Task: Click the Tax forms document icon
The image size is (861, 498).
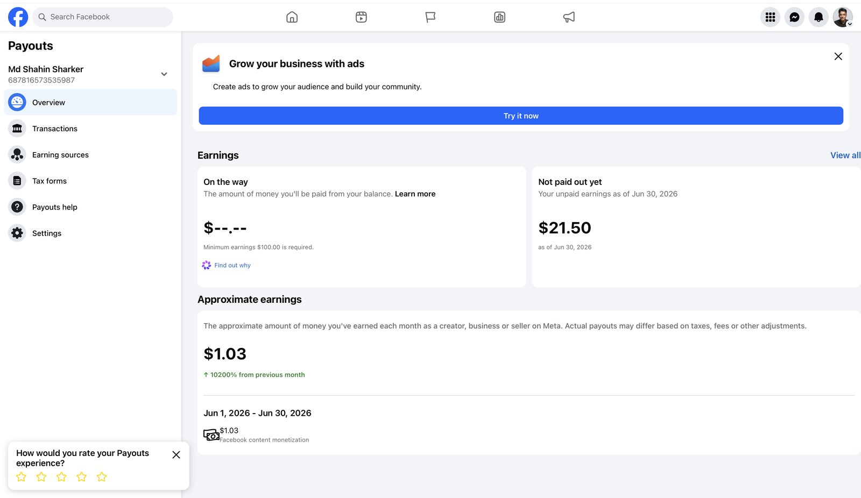Action: [17, 181]
